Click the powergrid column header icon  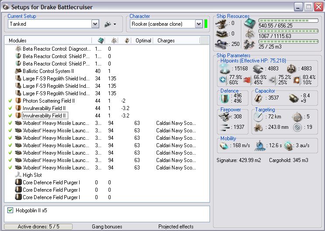pos(113,41)
